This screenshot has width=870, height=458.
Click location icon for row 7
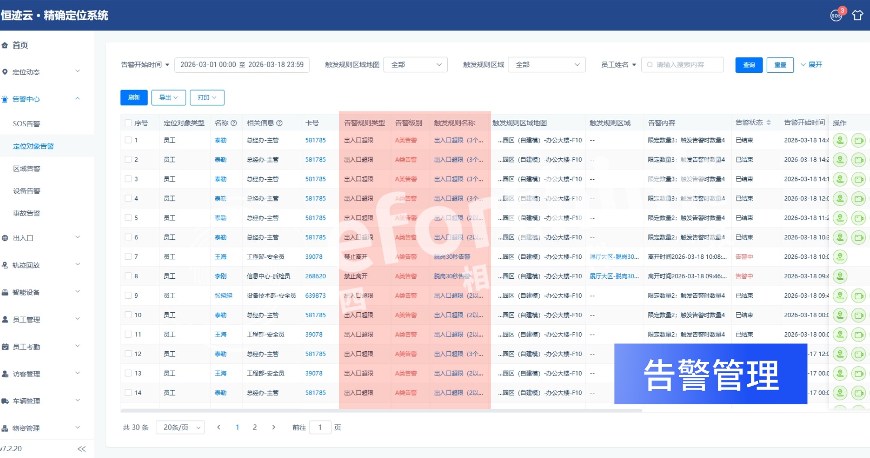coord(840,257)
